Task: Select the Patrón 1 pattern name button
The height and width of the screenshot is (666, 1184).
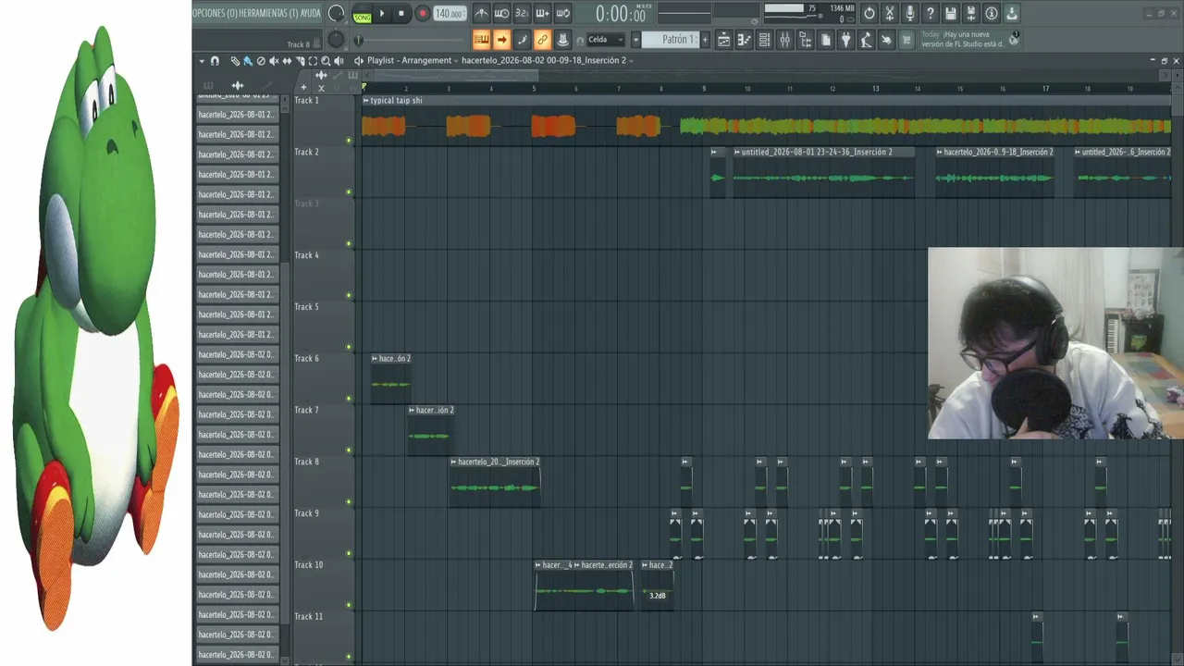Action: tap(671, 40)
